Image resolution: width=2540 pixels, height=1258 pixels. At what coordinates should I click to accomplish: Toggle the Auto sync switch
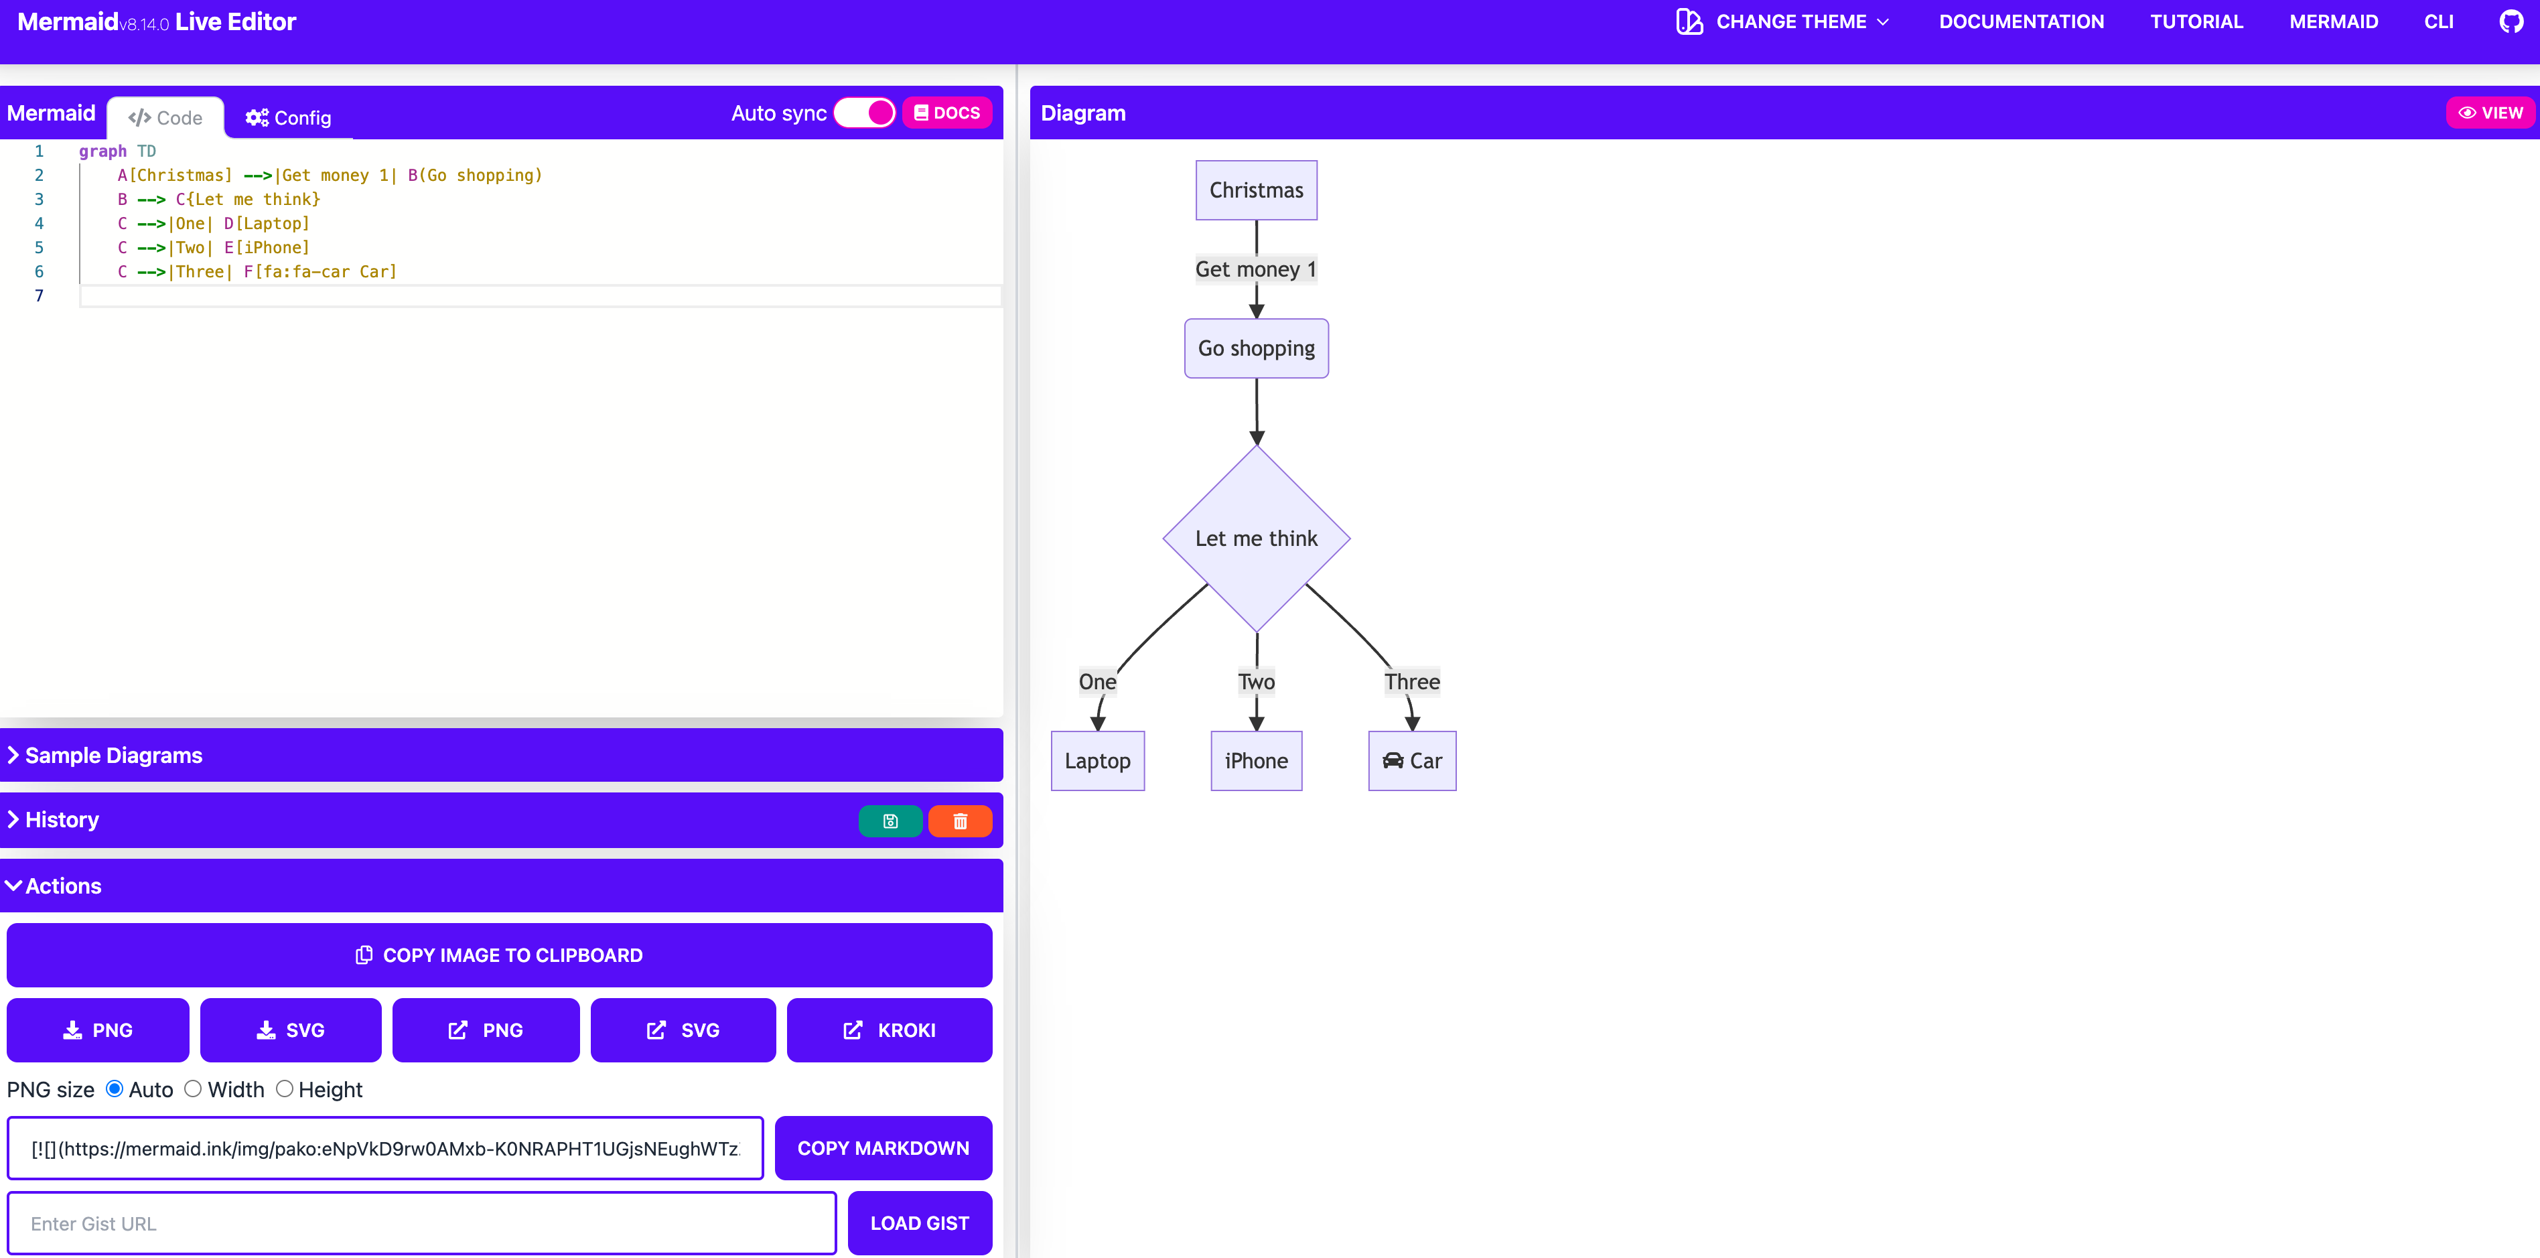coord(865,113)
